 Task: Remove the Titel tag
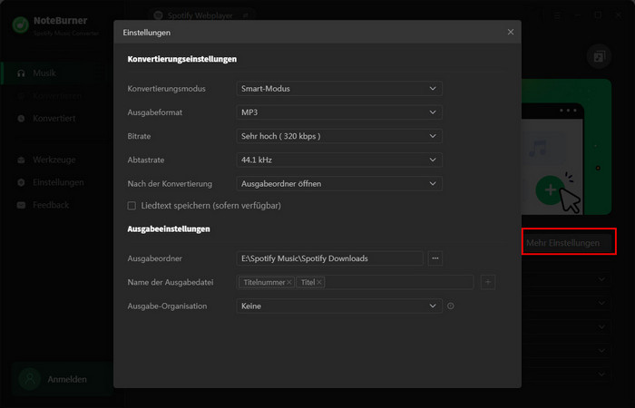pyautogui.click(x=319, y=283)
